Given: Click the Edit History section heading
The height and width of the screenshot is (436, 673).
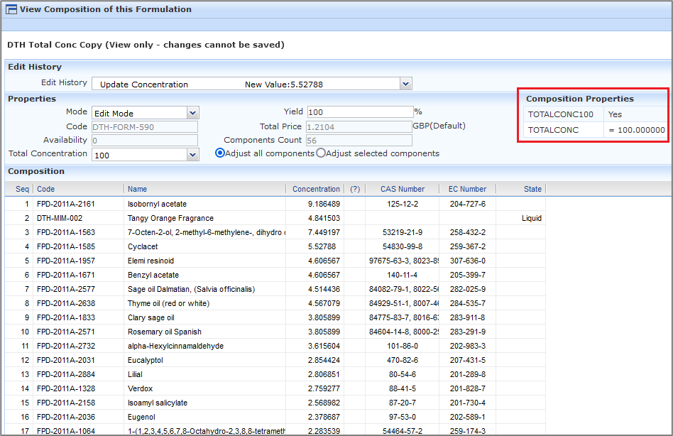Looking at the screenshot, I should 35,67.
